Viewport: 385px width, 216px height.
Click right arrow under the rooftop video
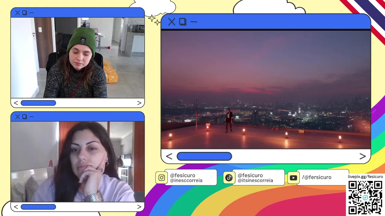362,156
